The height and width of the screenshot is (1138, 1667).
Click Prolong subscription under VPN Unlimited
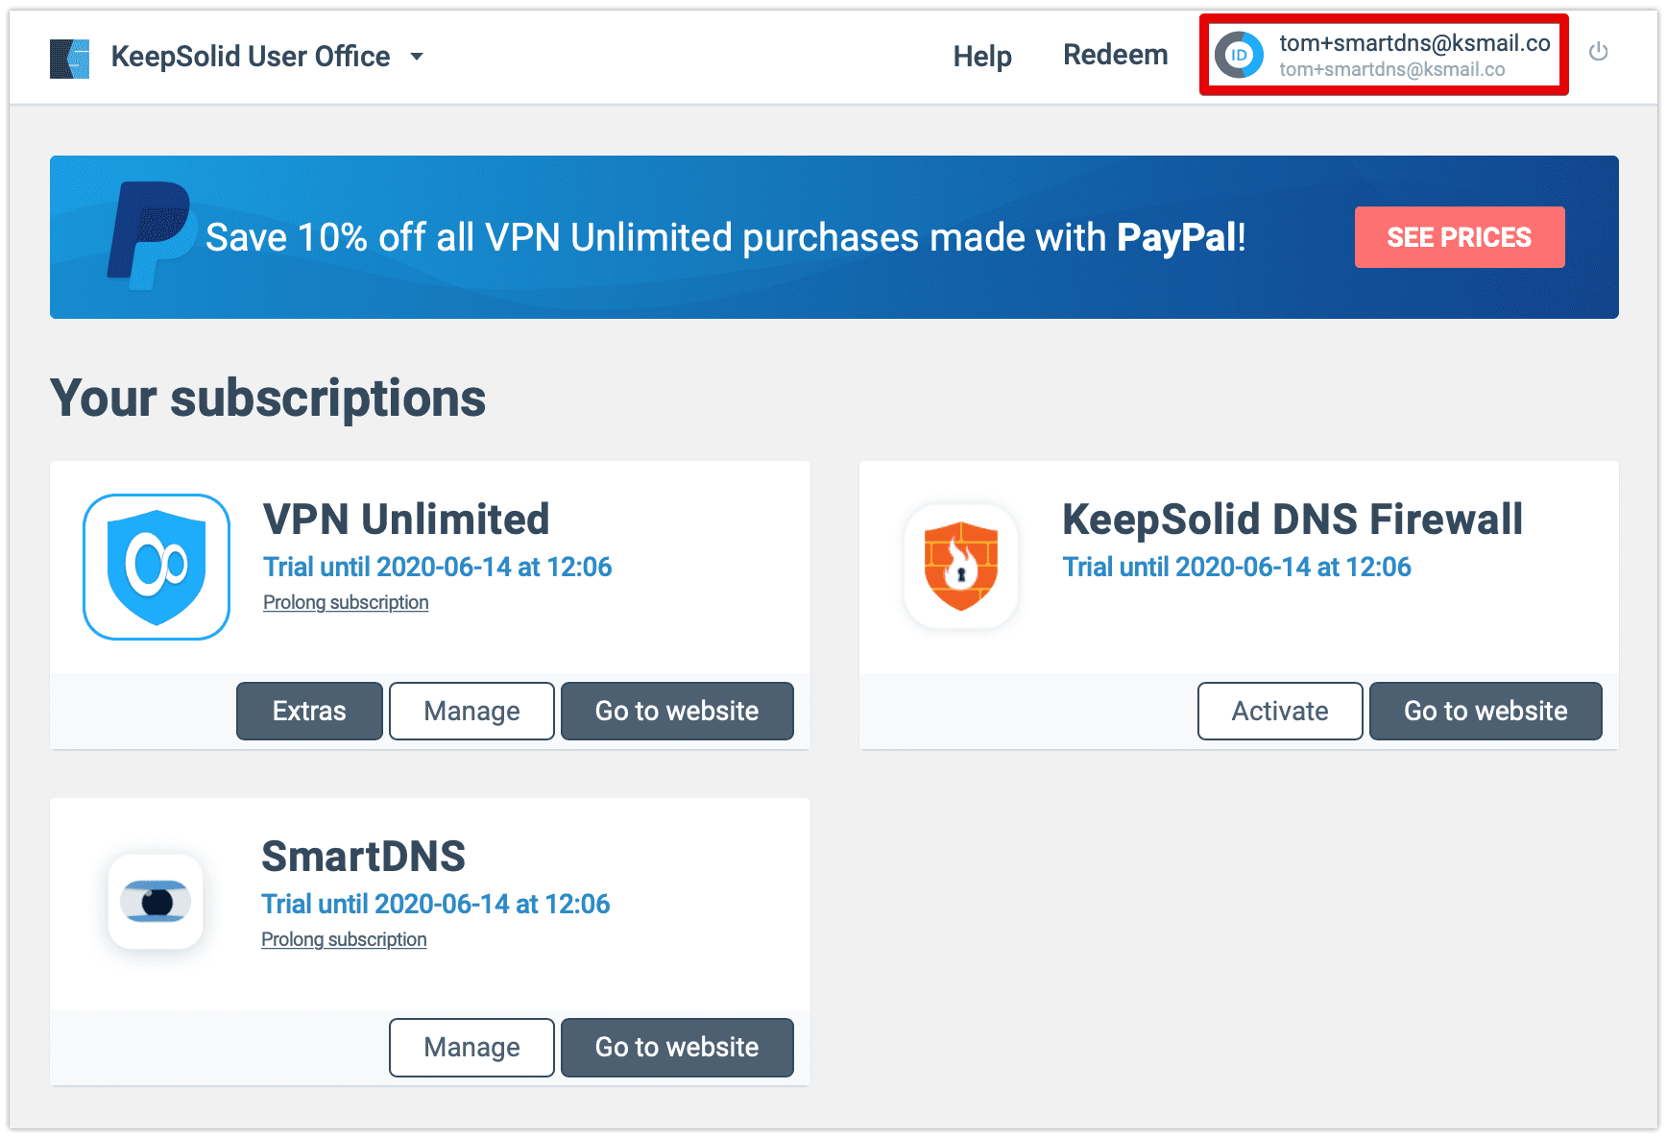[346, 602]
